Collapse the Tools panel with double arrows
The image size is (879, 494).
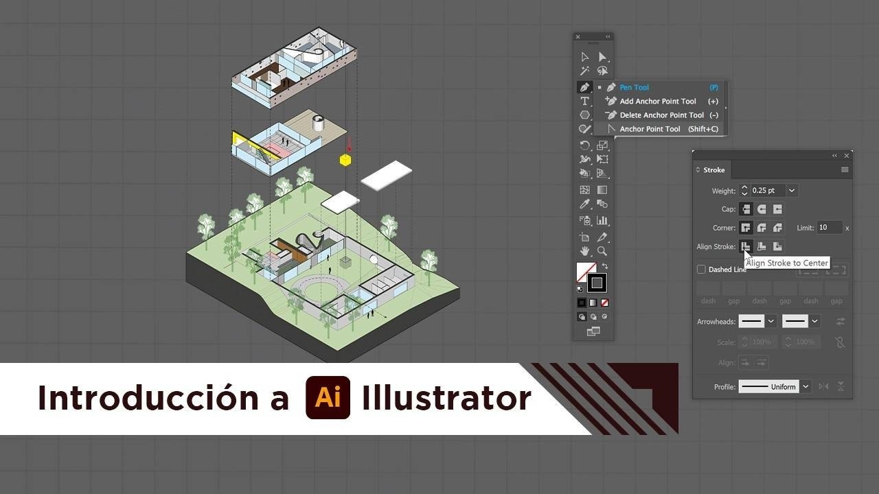coord(608,36)
